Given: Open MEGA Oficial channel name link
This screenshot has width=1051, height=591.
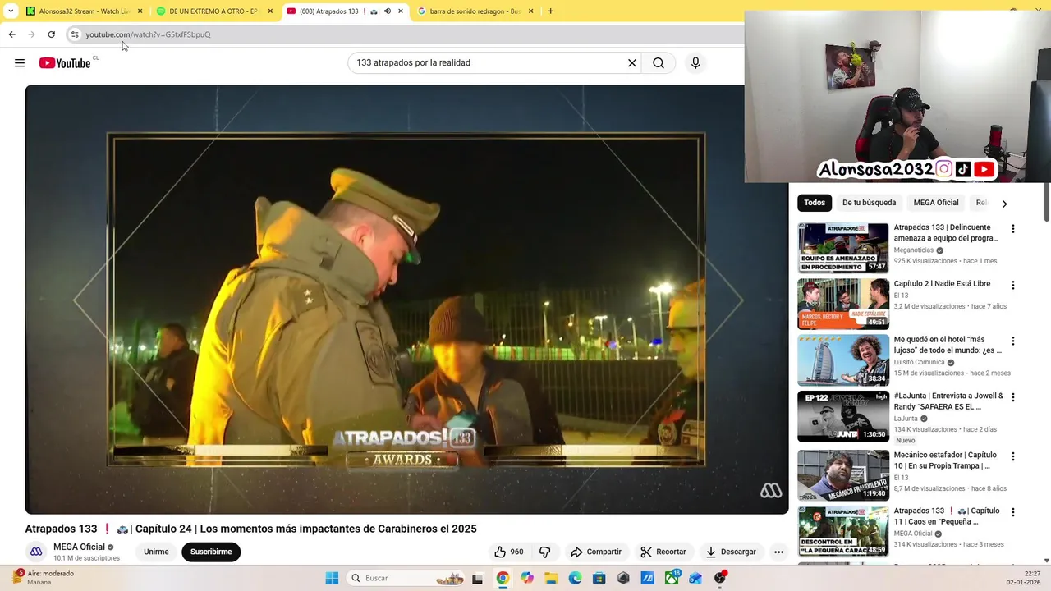Looking at the screenshot, I should click(79, 547).
